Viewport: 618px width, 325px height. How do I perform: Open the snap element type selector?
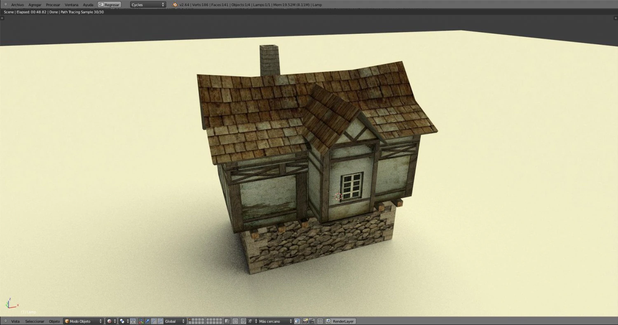[252, 321]
